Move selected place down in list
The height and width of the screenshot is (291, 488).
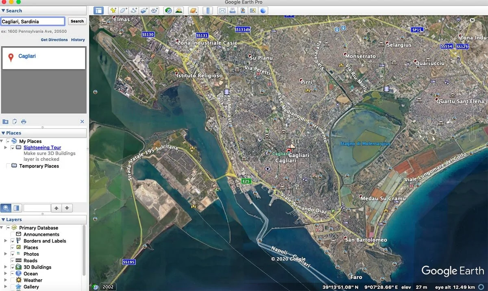67,208
